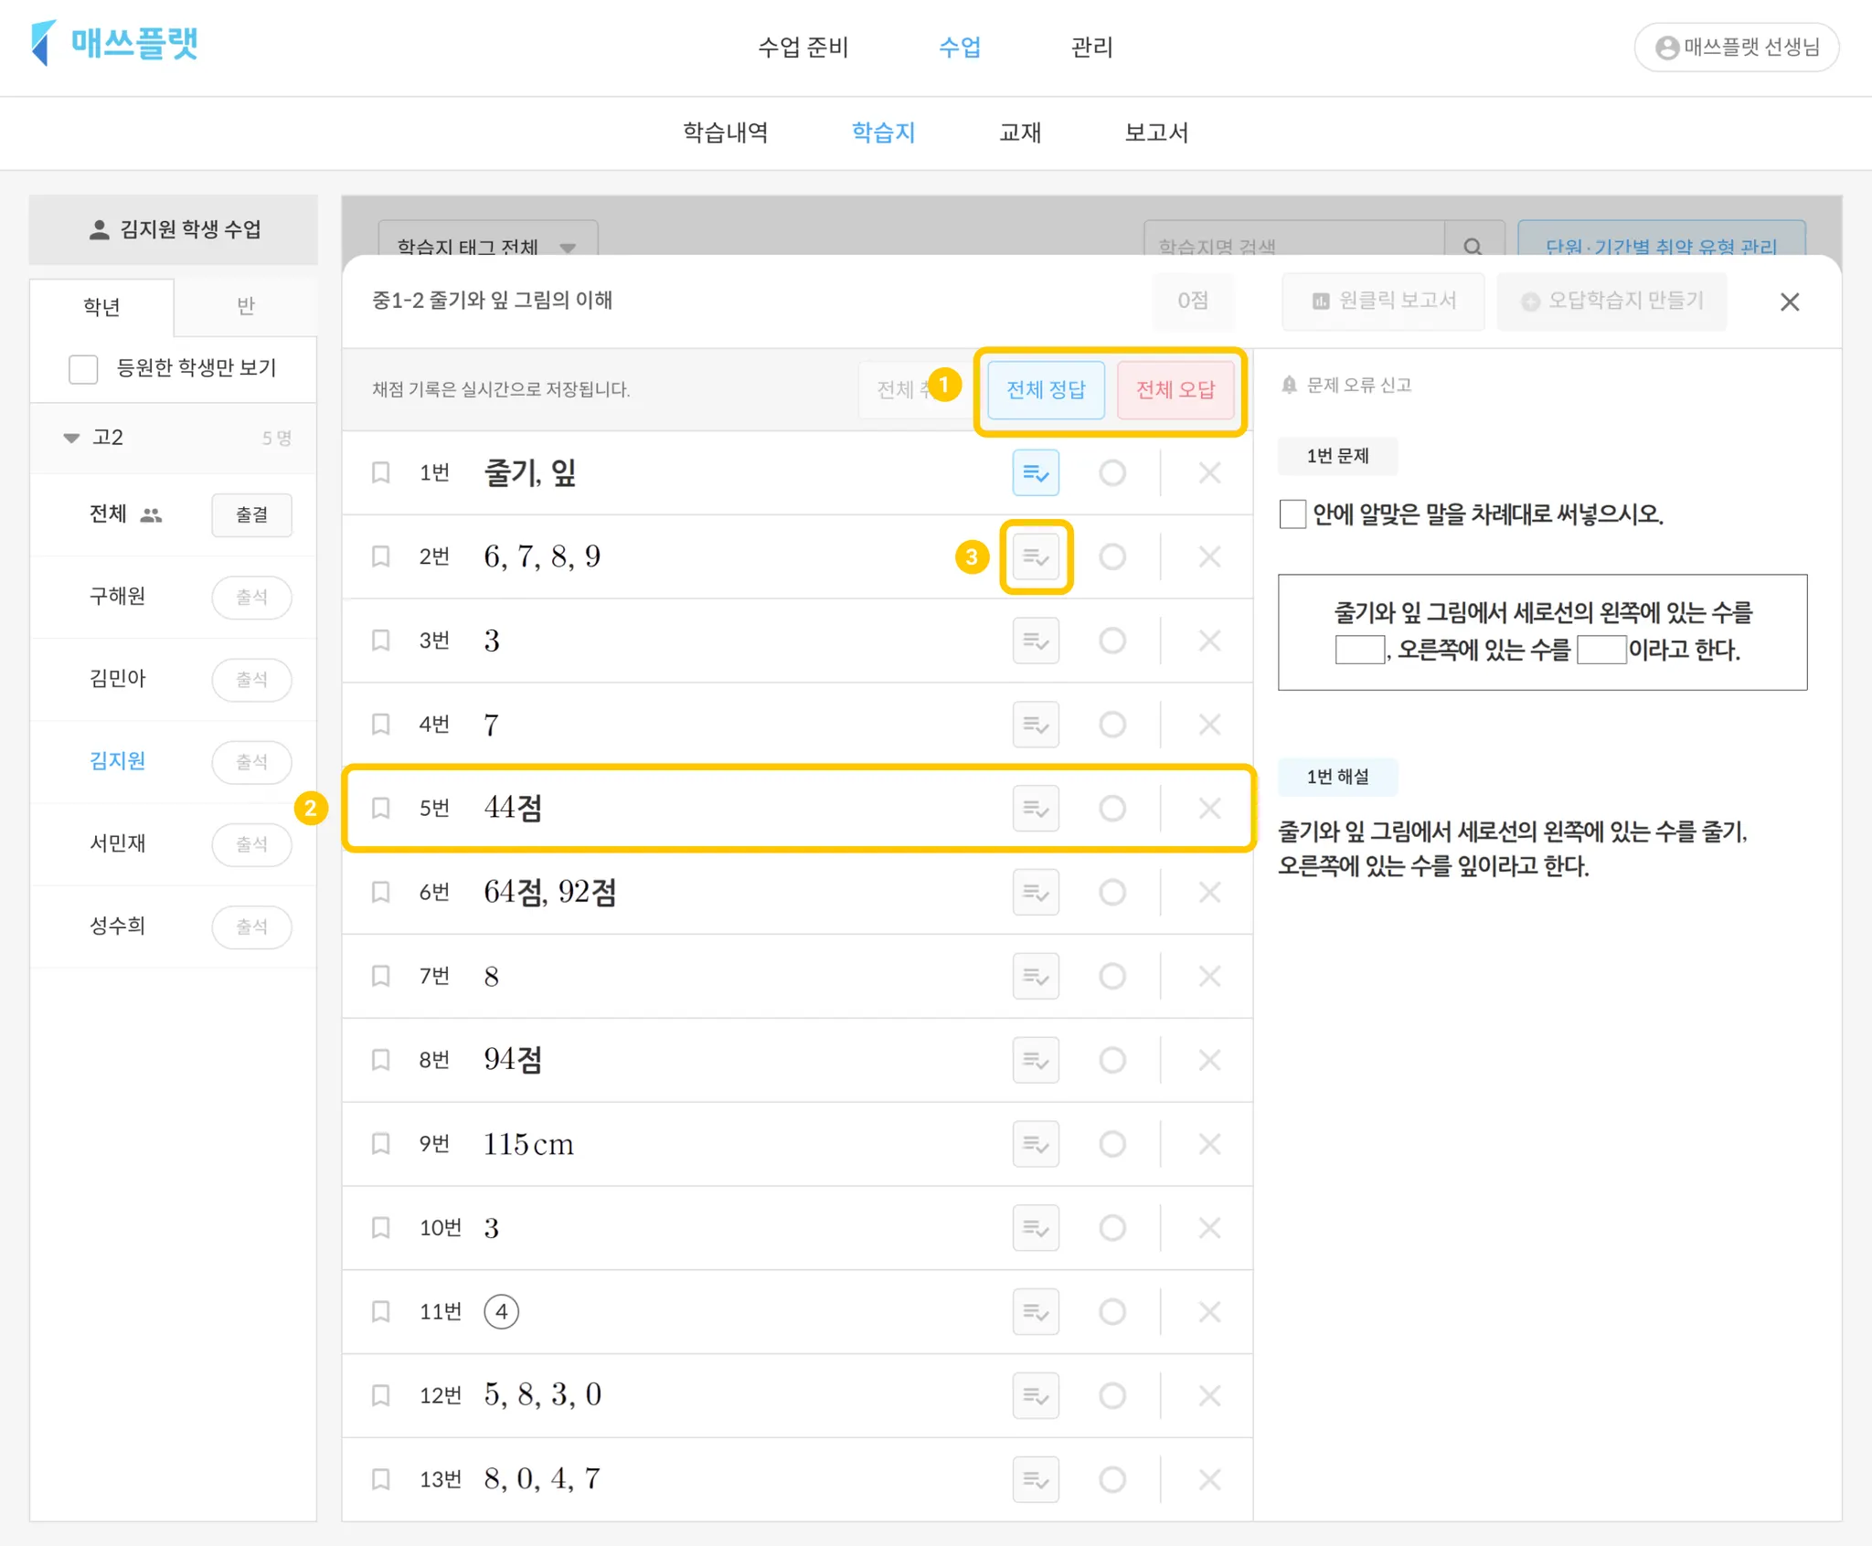The width and height of the screenshot is (1872, 1546).
Task: Bookmark question 1번
Action: (x=381, y=472)
